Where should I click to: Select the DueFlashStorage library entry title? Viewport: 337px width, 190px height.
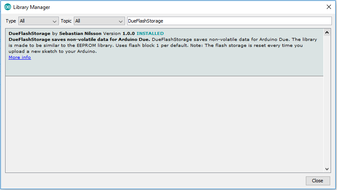pyautogui.click(x=29, y=34)
